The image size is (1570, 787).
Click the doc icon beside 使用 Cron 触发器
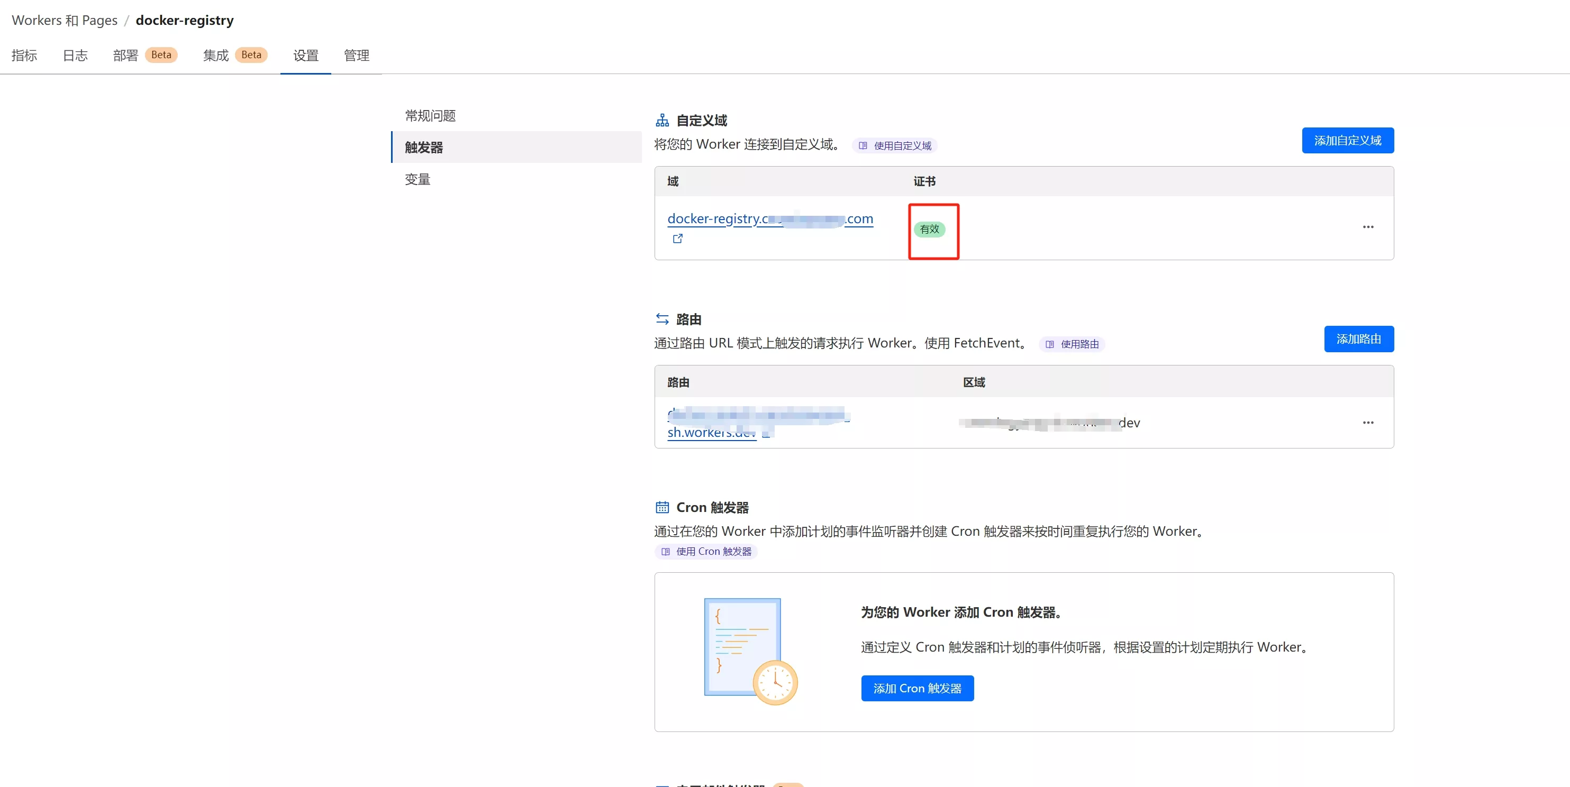click(666, 551)
